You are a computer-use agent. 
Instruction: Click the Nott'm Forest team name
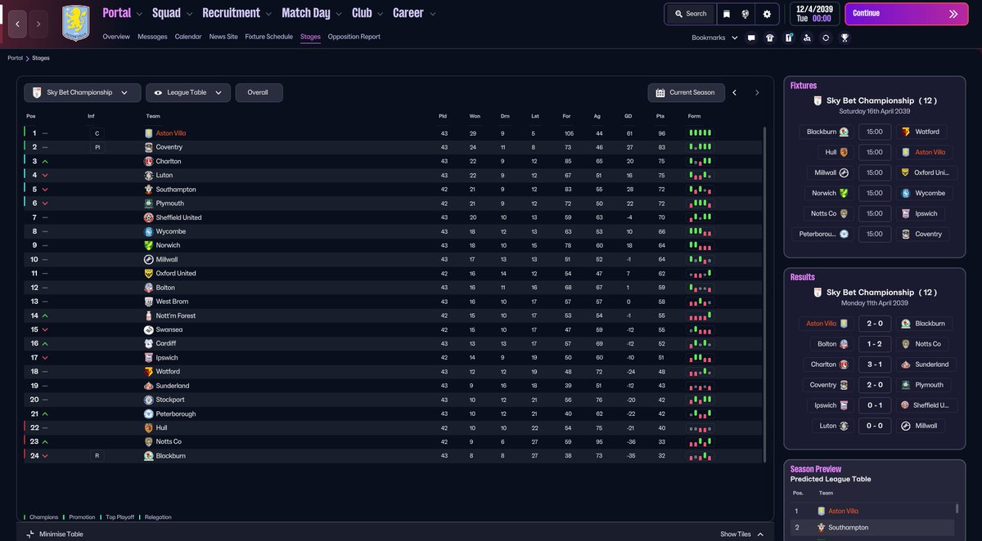[175, 315]
